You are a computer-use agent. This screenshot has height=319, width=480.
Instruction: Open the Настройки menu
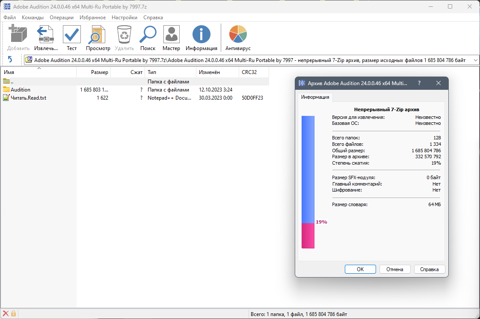coord(124,18)
